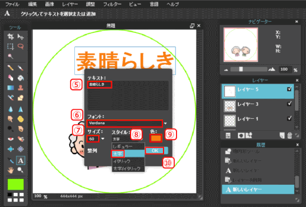The width and height of the screenshot is (306, 207).
Task: Toggle visibility of レイヤー 5
Action: pos(289,89)
